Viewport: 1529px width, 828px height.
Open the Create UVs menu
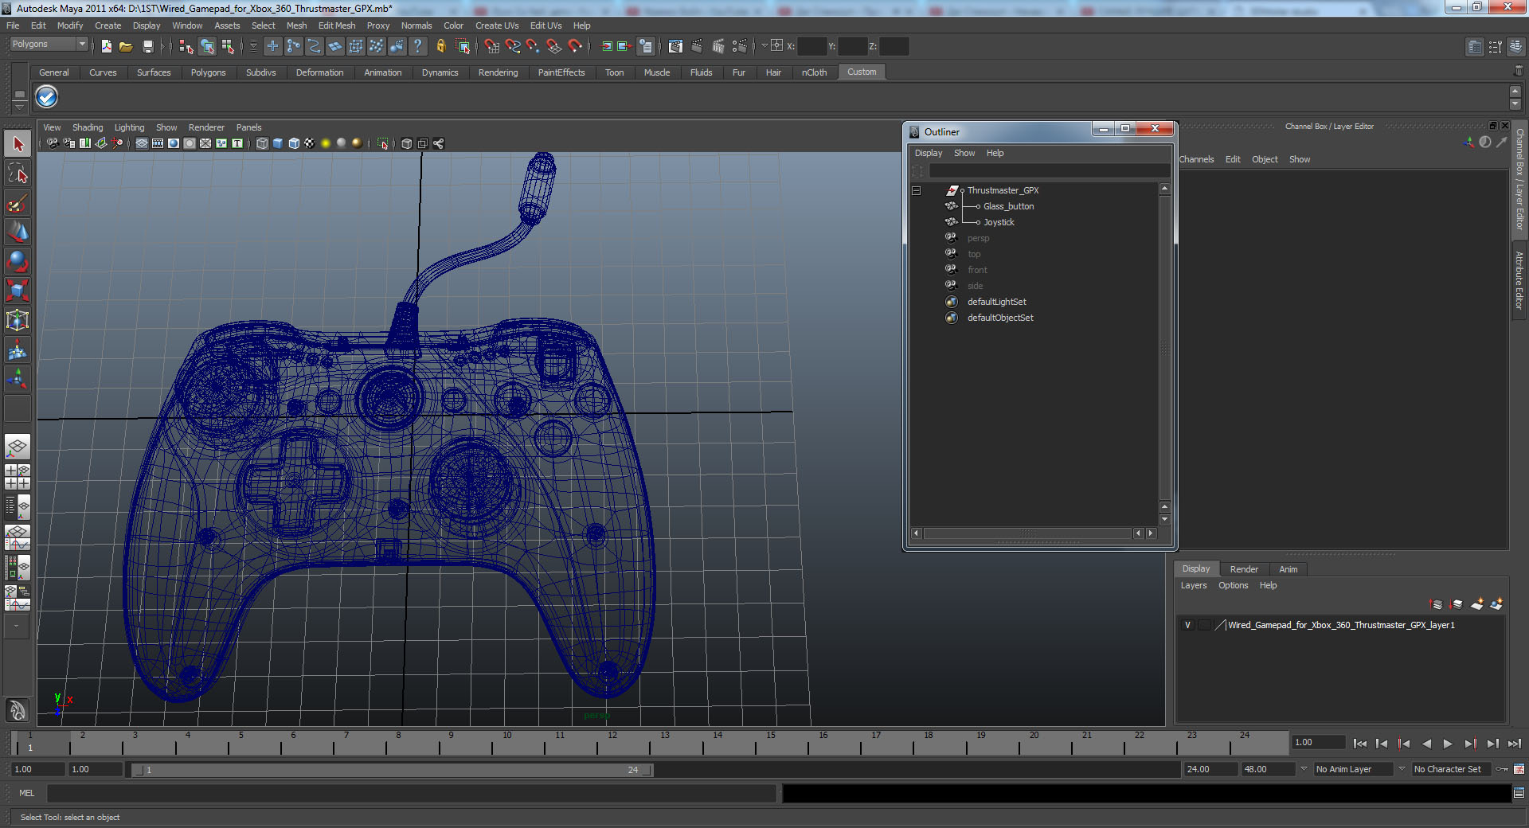(497, 25)
